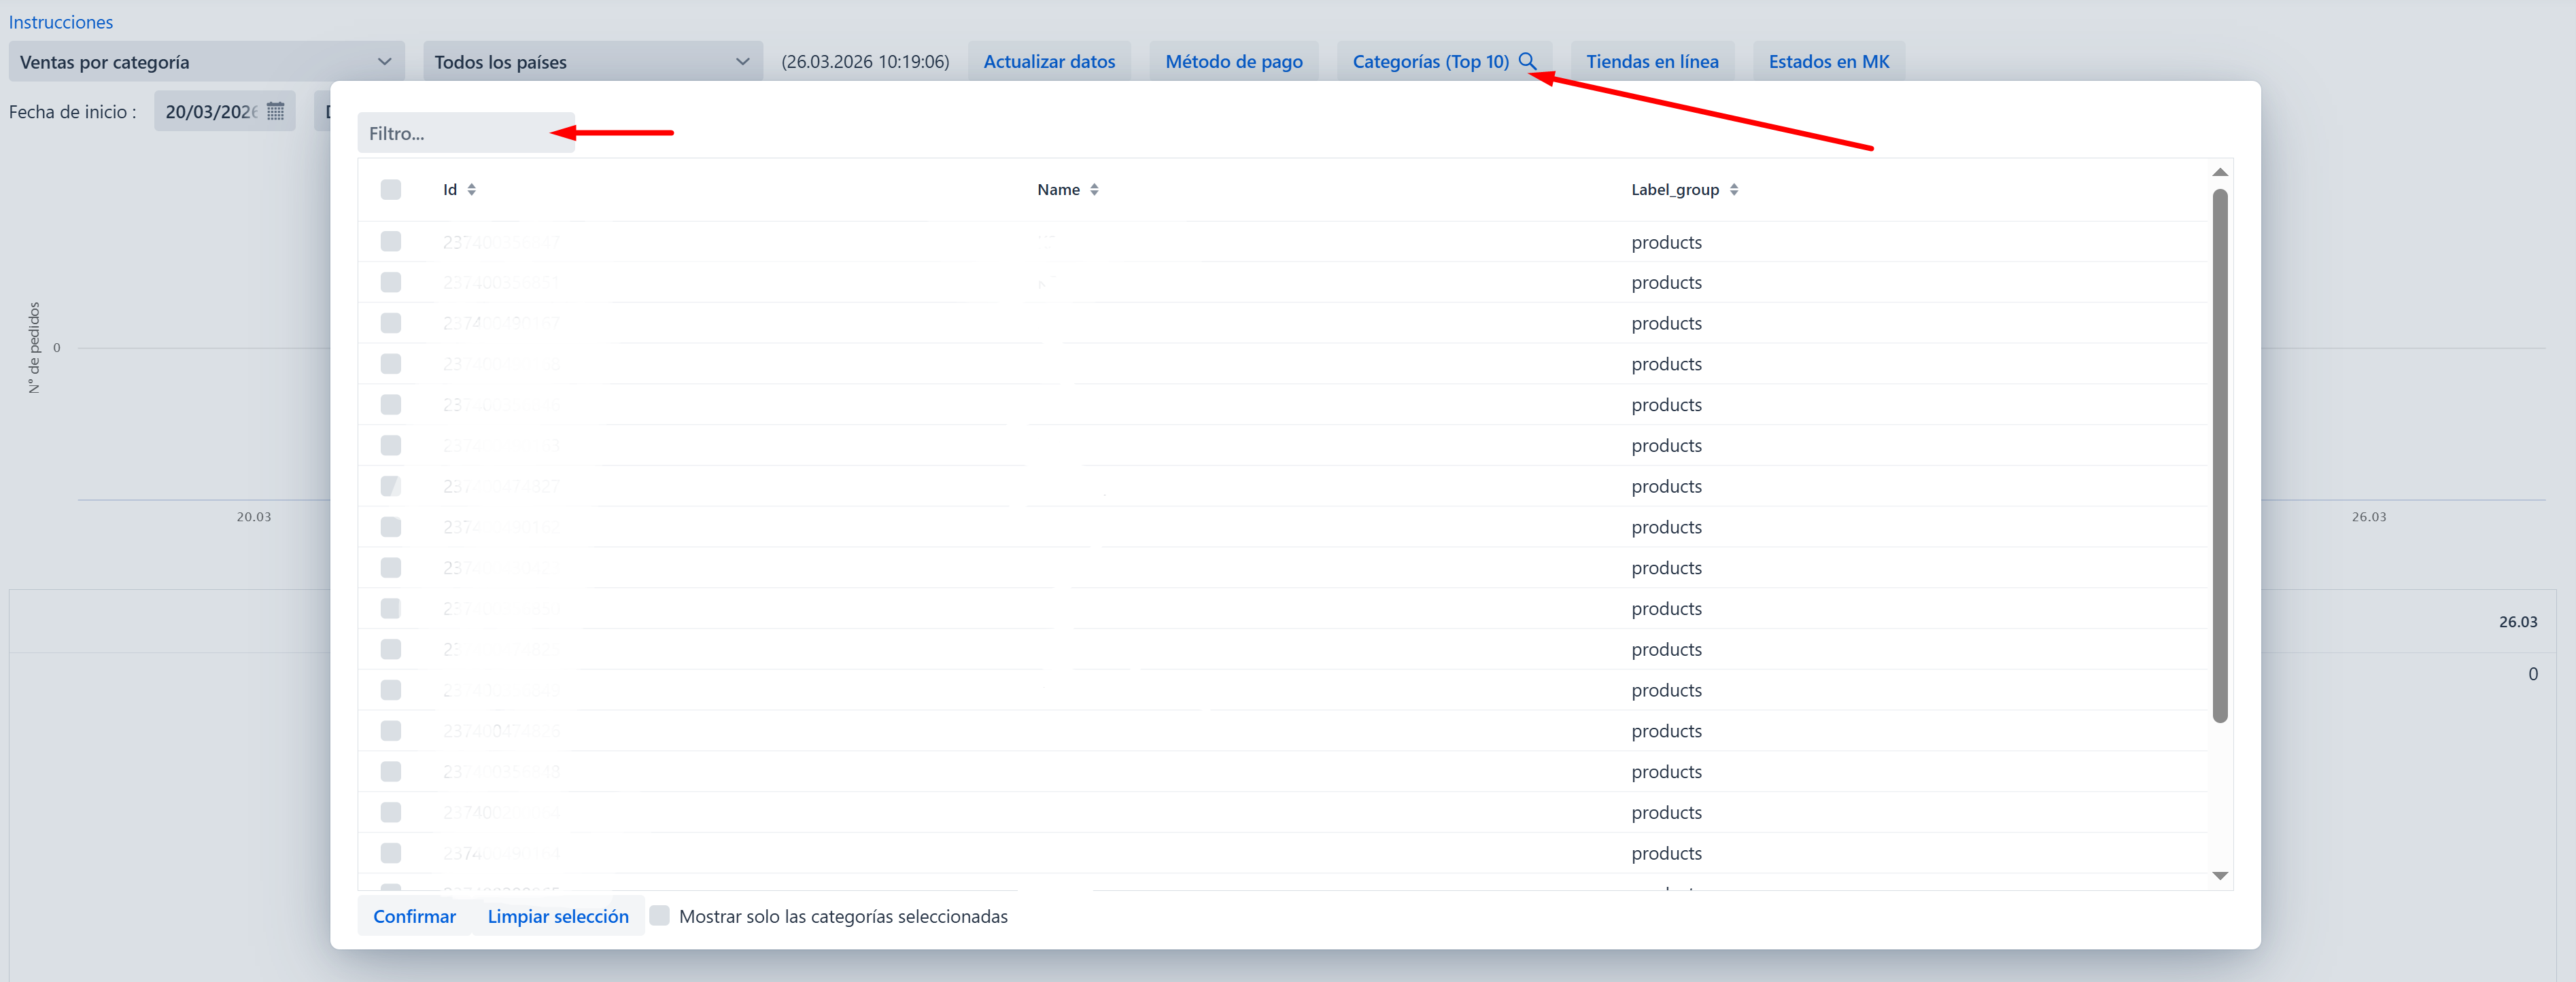Click the Categorías search magnifier icon
The width and height of the screenshot is (2576, 982).
point(1527,61)
